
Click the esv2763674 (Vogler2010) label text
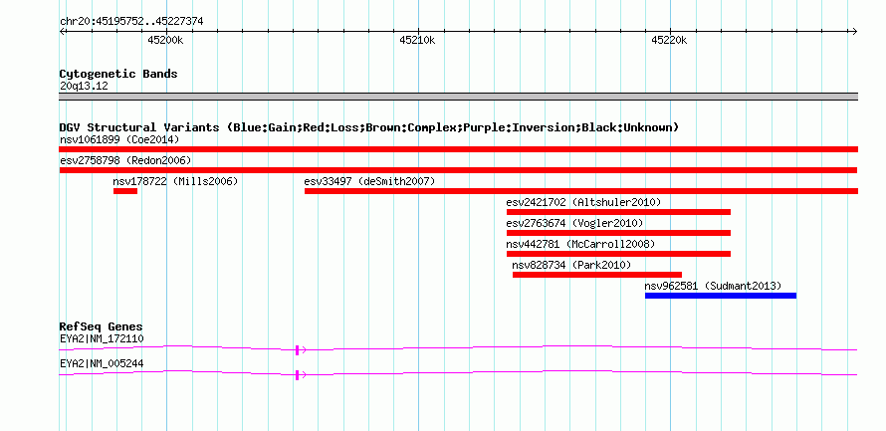574,223
